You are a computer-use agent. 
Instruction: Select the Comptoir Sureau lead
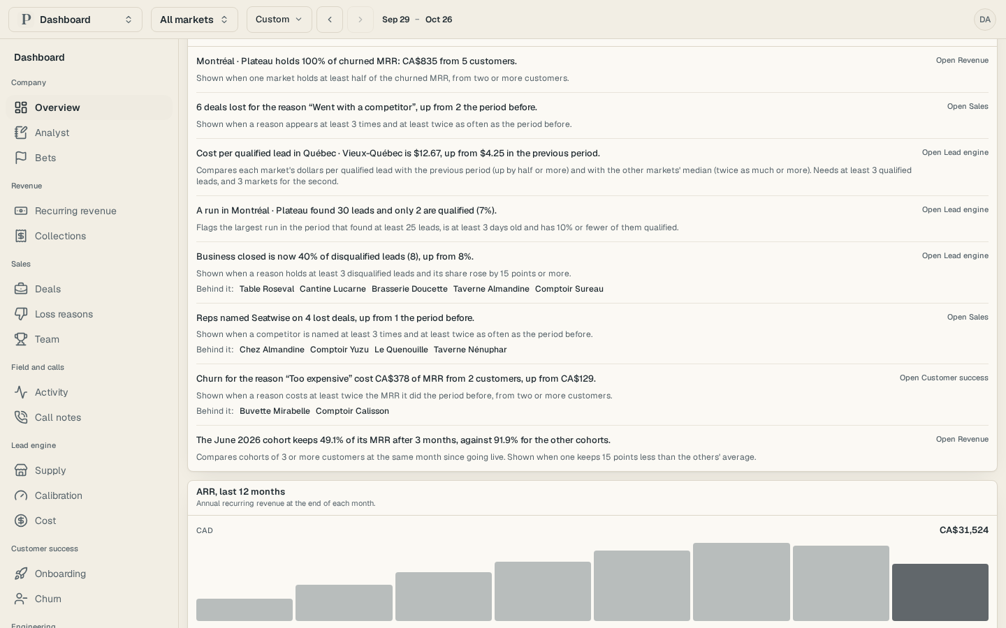tap(569, 289)
